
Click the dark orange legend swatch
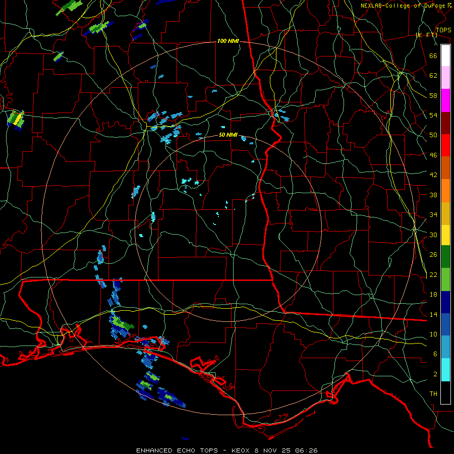pos(445,167)
